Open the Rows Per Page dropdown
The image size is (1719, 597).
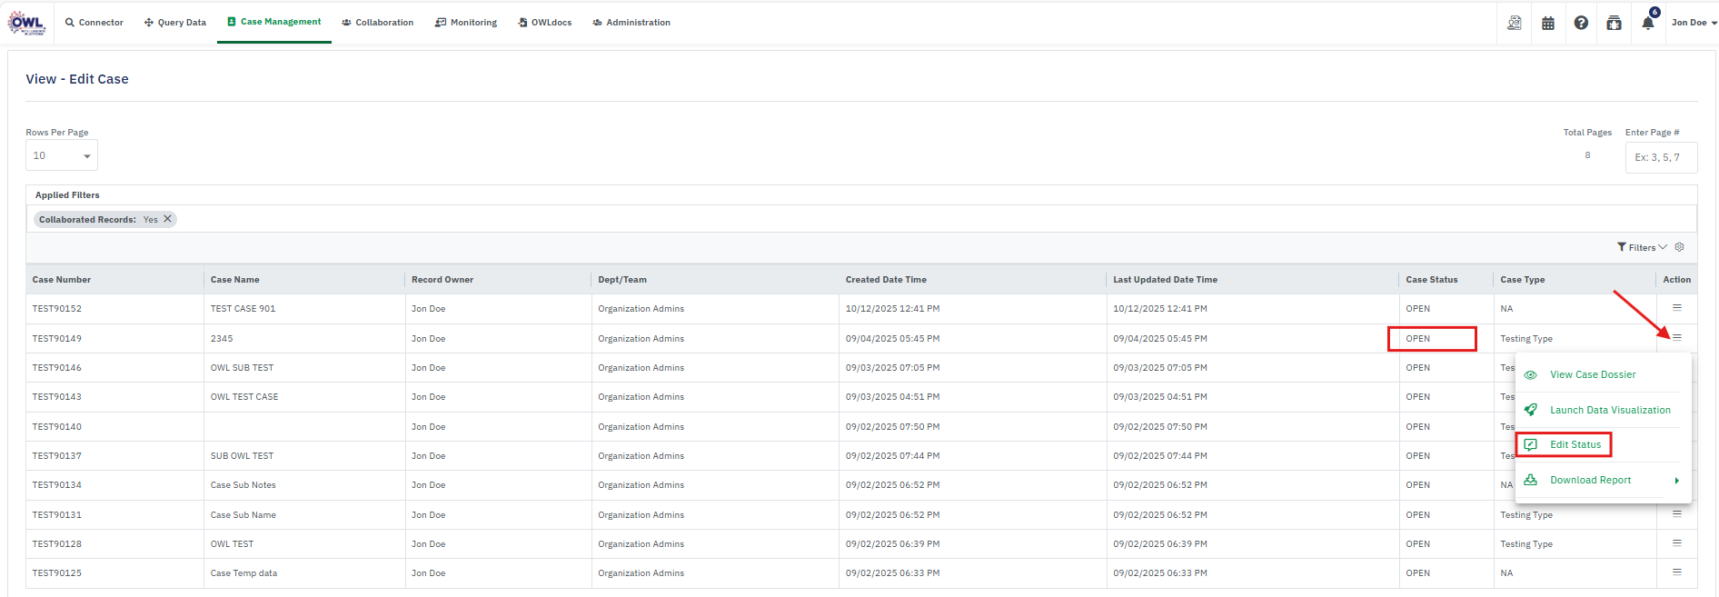point(61,155)
